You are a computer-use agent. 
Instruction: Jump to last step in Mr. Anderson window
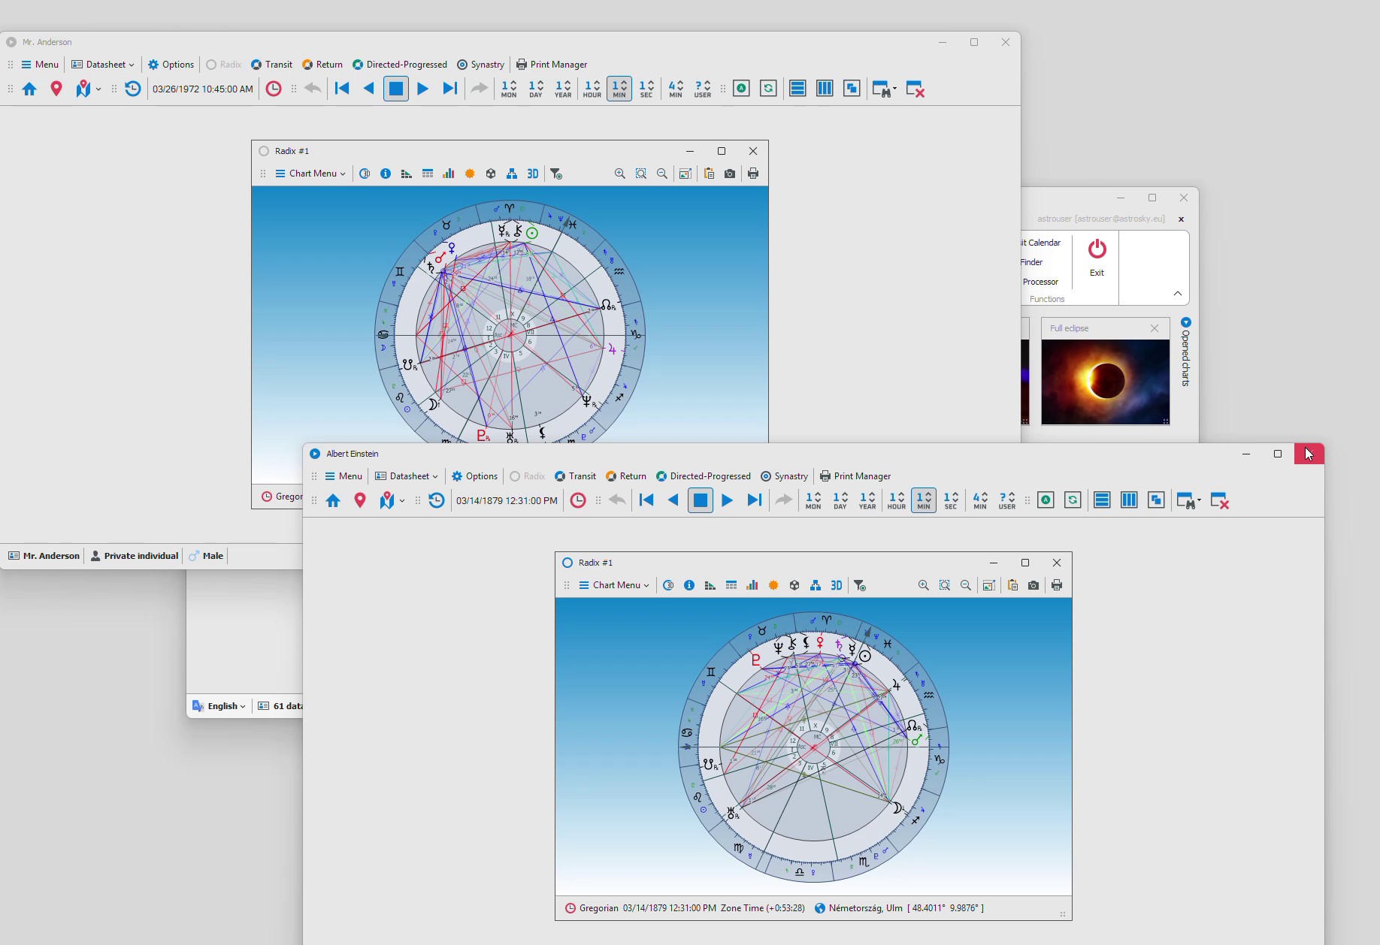pos(449,89)
